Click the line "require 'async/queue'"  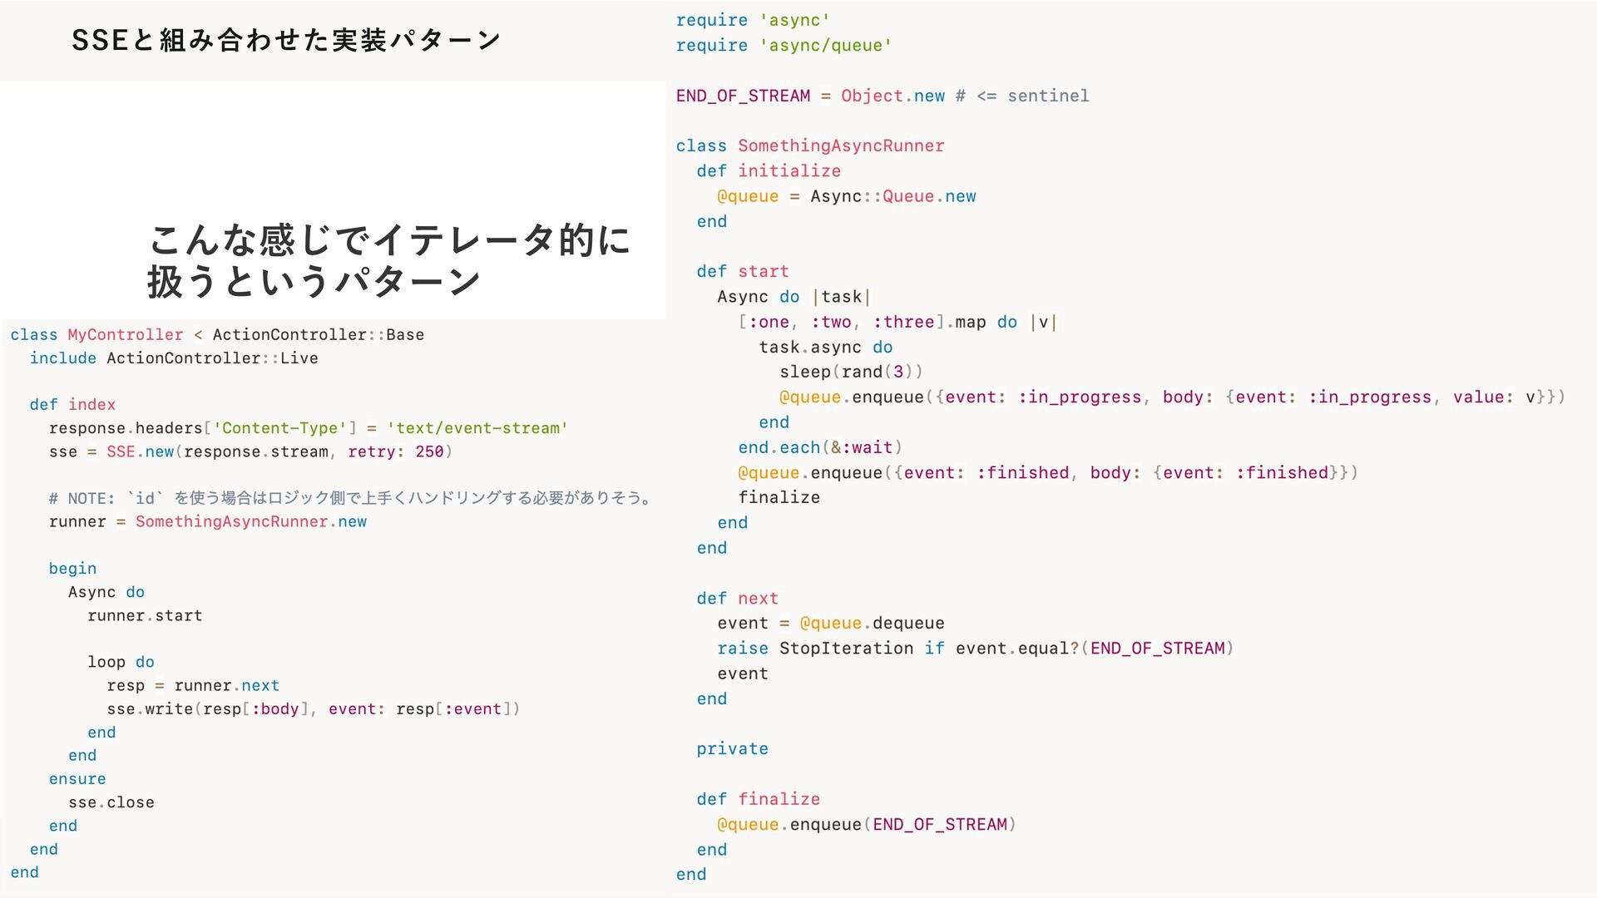[x=784, y=45]
